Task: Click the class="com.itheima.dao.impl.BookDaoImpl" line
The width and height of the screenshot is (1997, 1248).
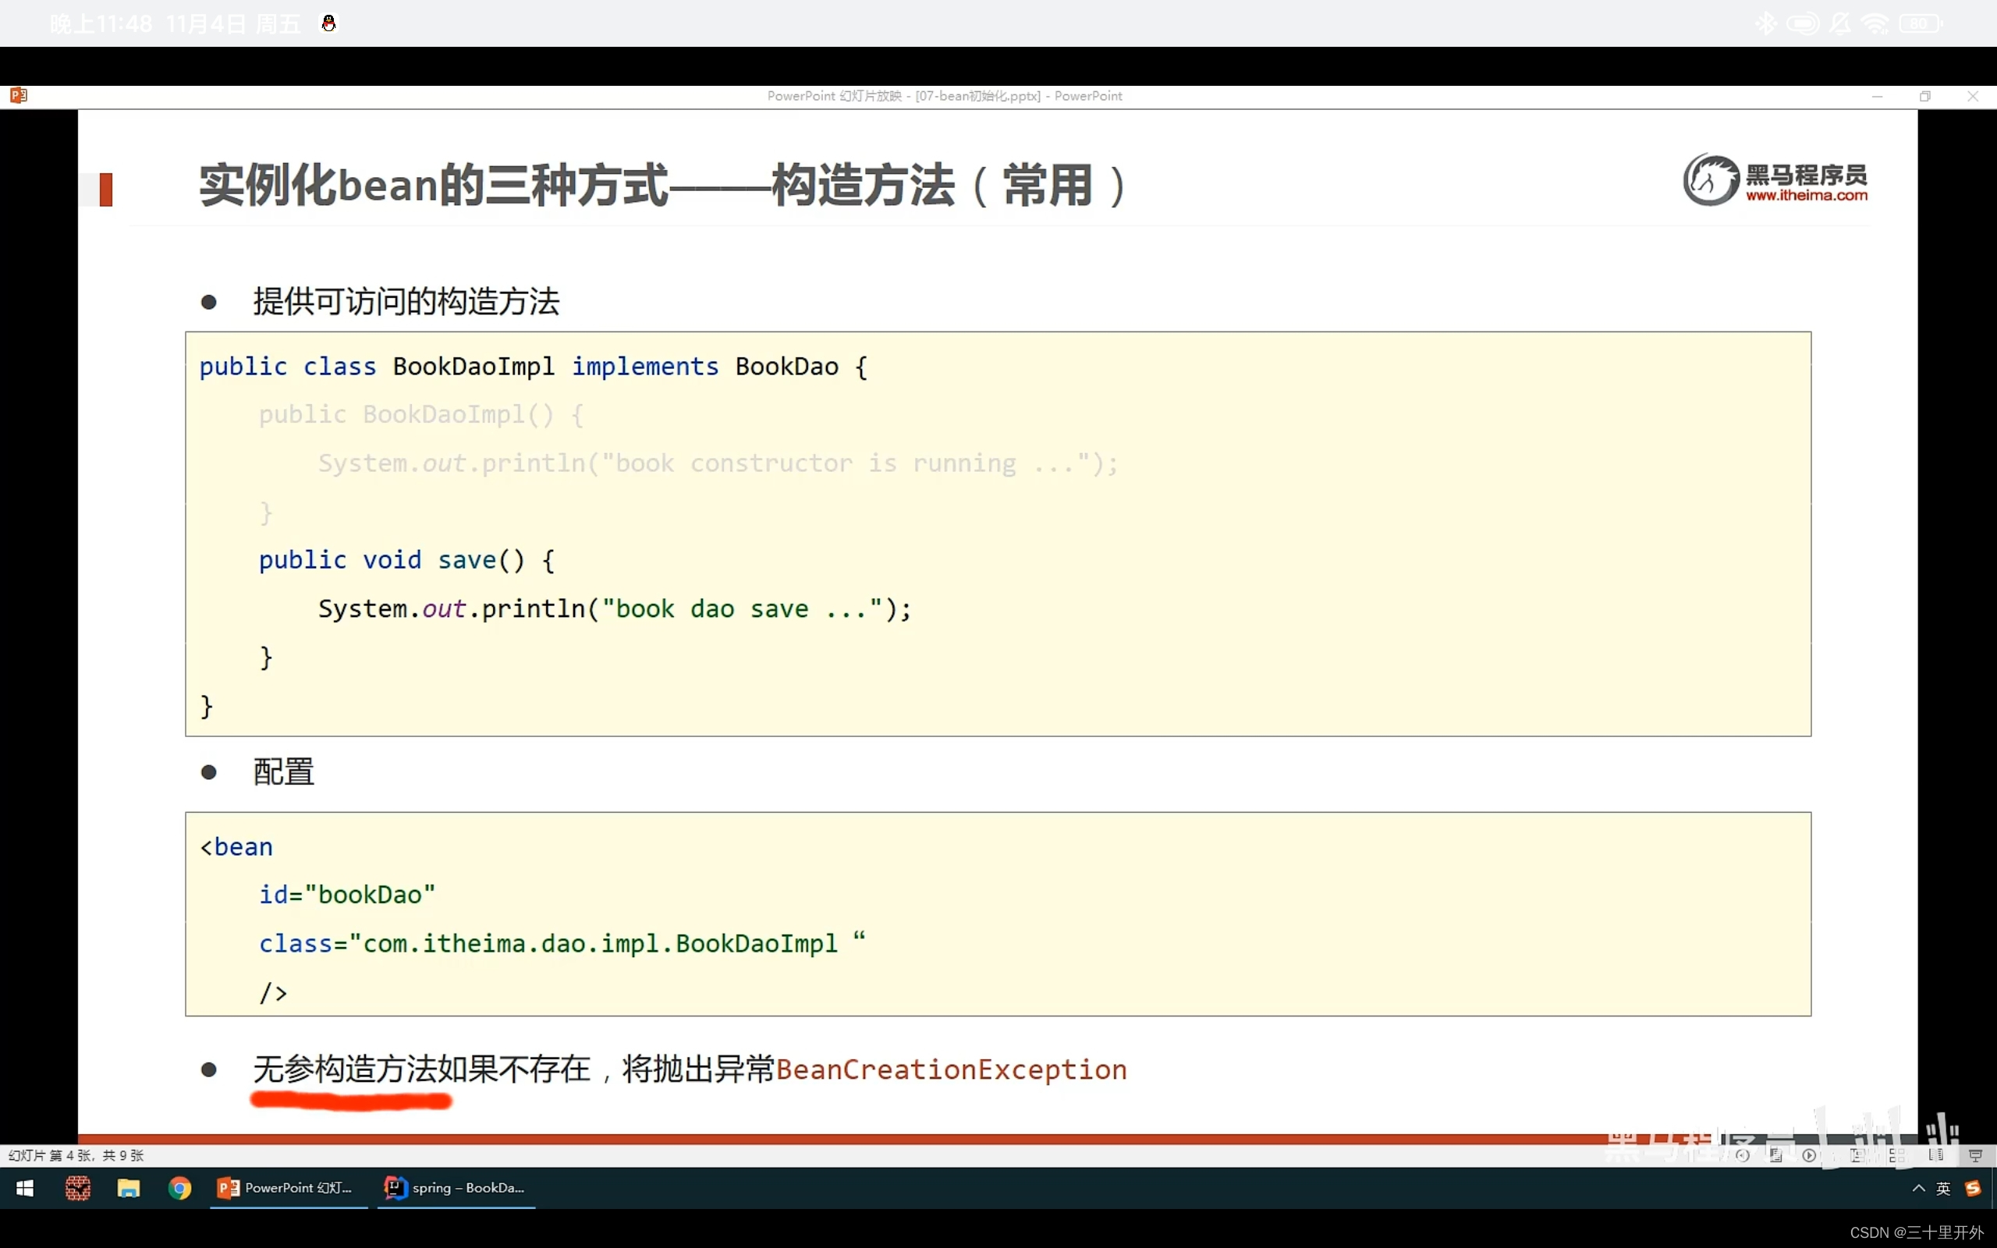Action: click(x=562, y=944)
